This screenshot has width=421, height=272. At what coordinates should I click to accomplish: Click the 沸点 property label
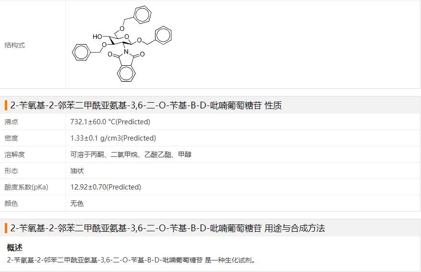(12, 122)
